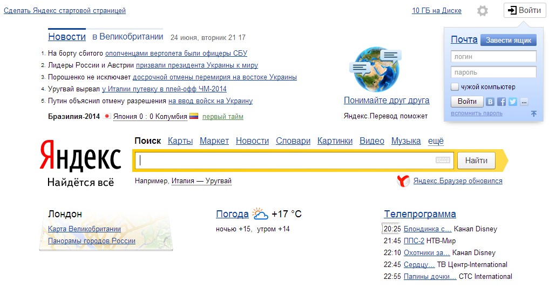549x287 pixels.
Task: Open the Погода link
Action: 232,213
